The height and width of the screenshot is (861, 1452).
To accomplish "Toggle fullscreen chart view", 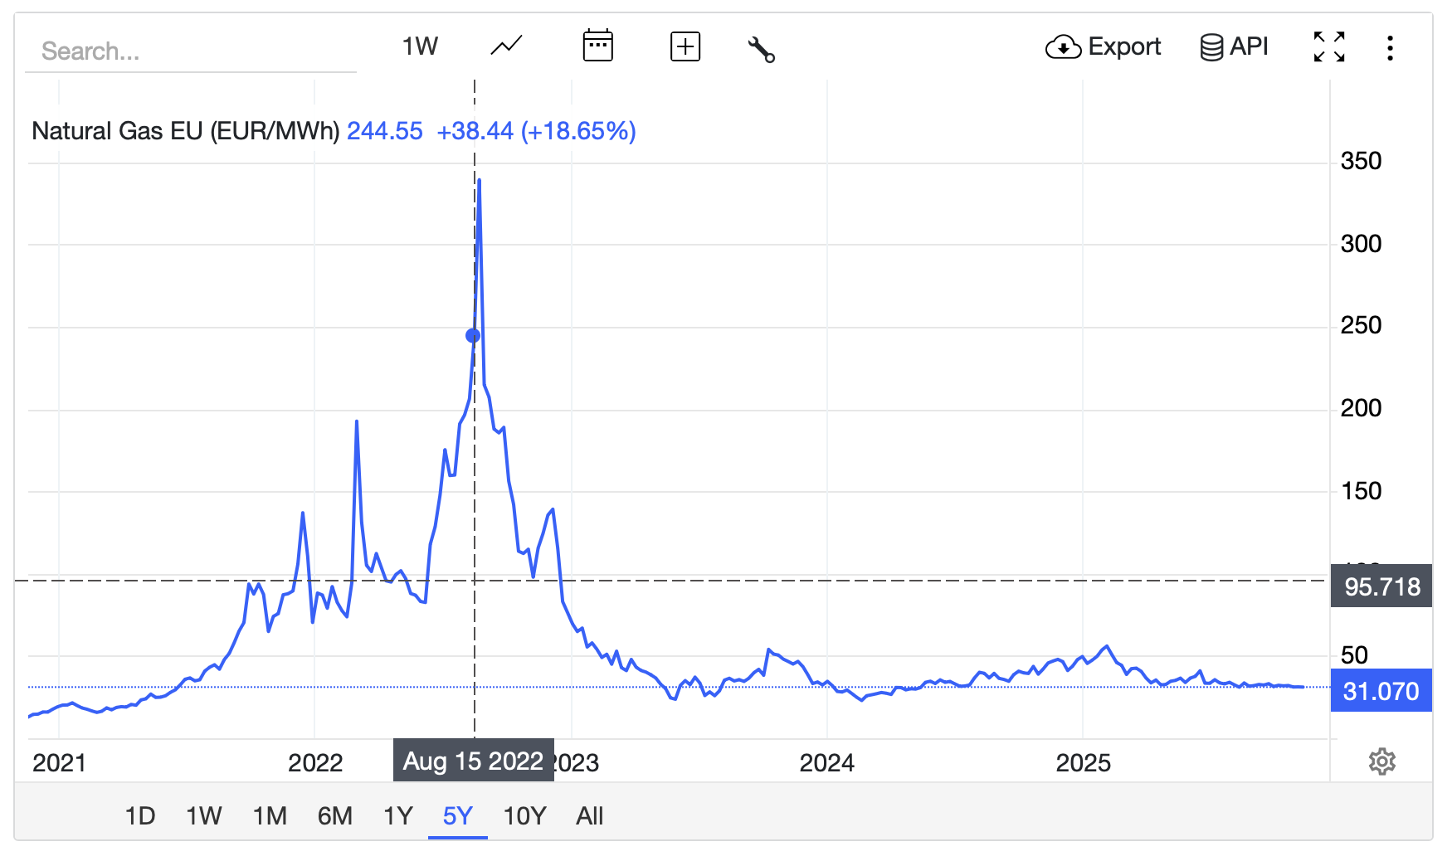I will point(1329,46).
